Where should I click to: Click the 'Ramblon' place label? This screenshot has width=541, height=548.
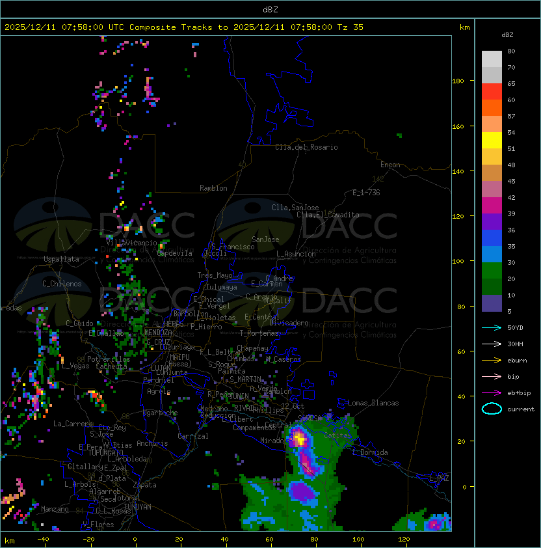(x=213, y=188)
